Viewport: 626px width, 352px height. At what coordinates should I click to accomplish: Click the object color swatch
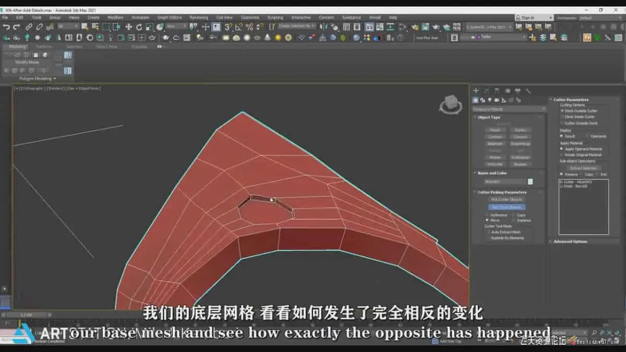[531, 181]
